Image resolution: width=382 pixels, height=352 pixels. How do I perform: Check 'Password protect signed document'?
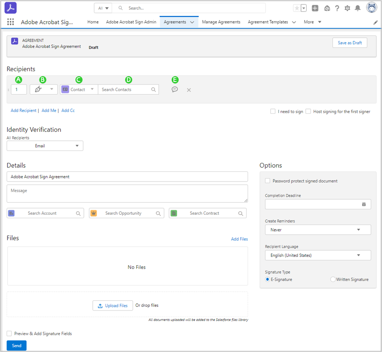(268, 181)
